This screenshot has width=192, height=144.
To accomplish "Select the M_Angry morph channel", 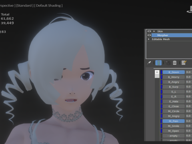I will [x=174, y=116].
